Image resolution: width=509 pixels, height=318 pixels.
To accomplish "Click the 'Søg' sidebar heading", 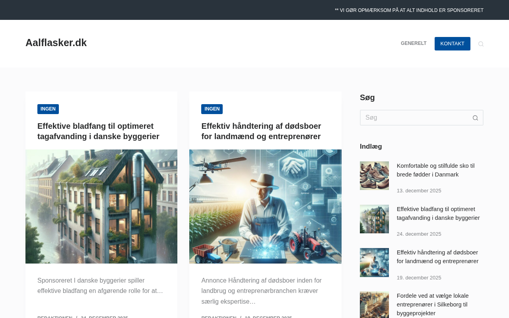I will [367, 97].
